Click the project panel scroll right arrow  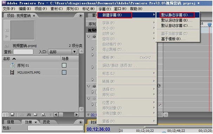point(76,115)
